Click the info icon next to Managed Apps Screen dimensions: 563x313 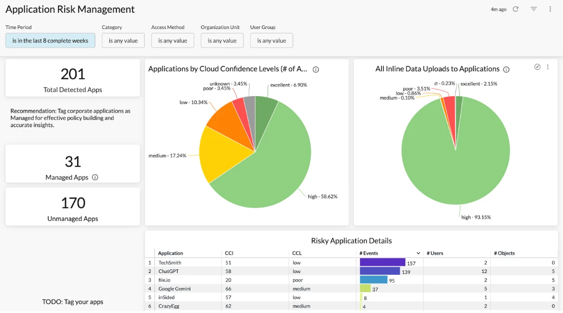click(95, 177)
